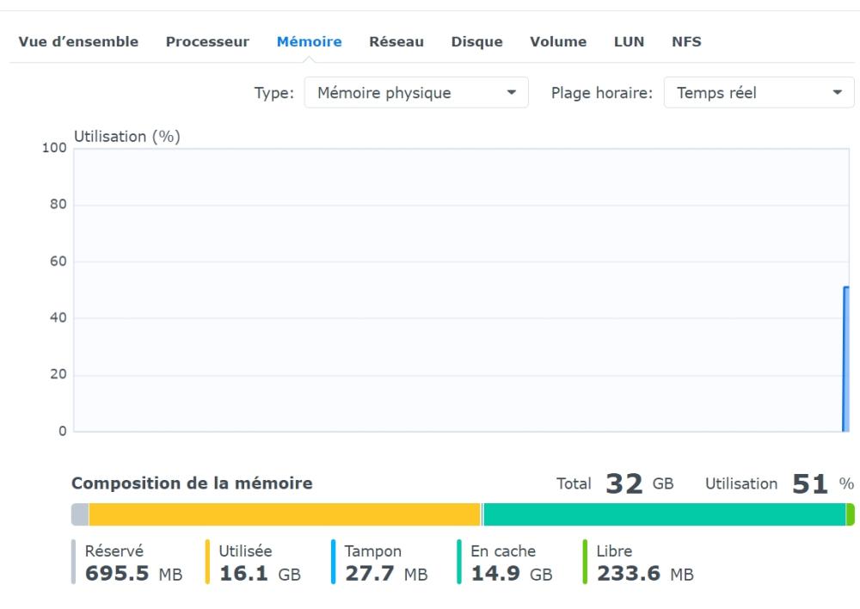Image resolution: width=860 pixels, height=609 pixels.
Task: Click the Utilisée 16.1 GB legend entry
Action: click(x=254, y=563)
